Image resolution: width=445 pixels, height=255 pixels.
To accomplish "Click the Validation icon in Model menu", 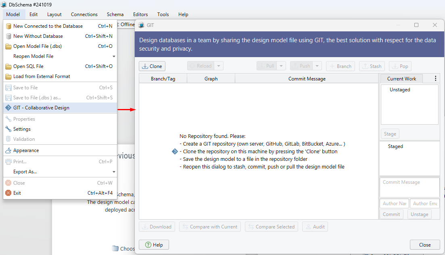I will click(8, 139).
